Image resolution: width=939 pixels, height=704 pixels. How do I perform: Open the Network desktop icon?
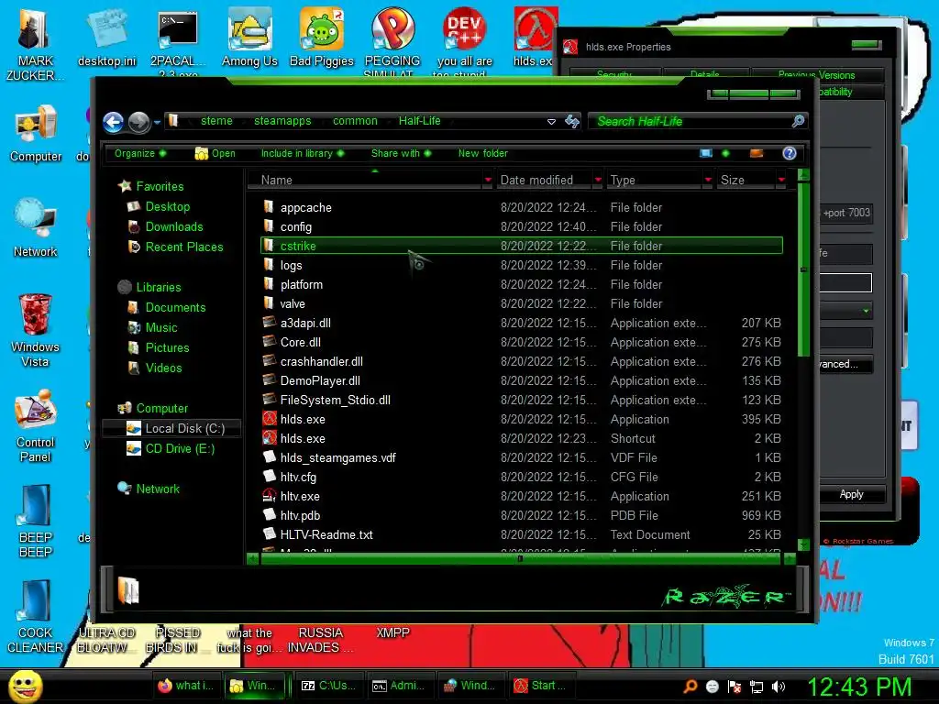[x=36, y=227]
